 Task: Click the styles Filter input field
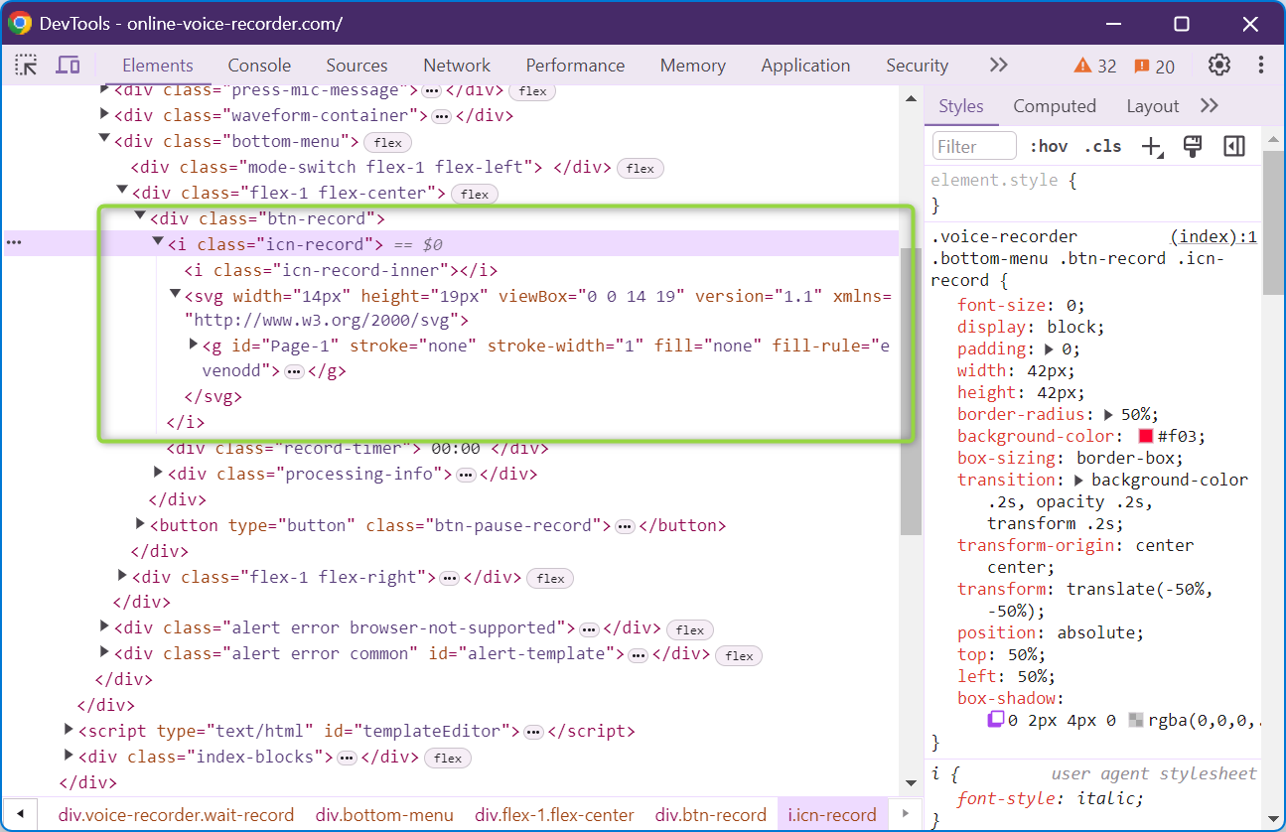(974, 147)
